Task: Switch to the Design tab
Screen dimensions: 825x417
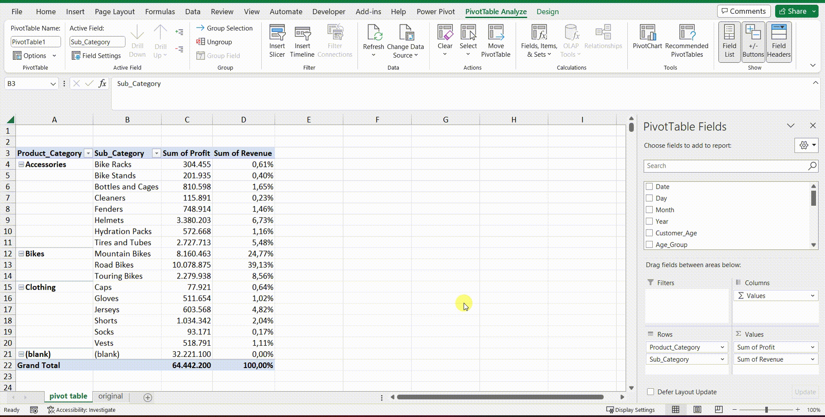Action: point(547,12)
